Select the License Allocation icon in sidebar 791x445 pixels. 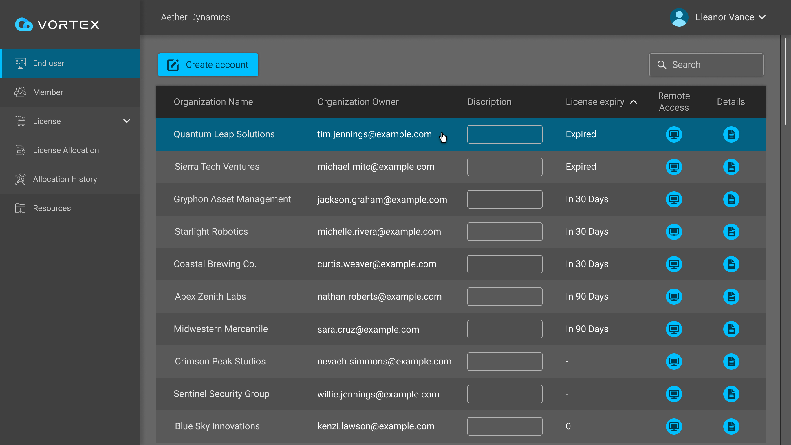[20, 150]
